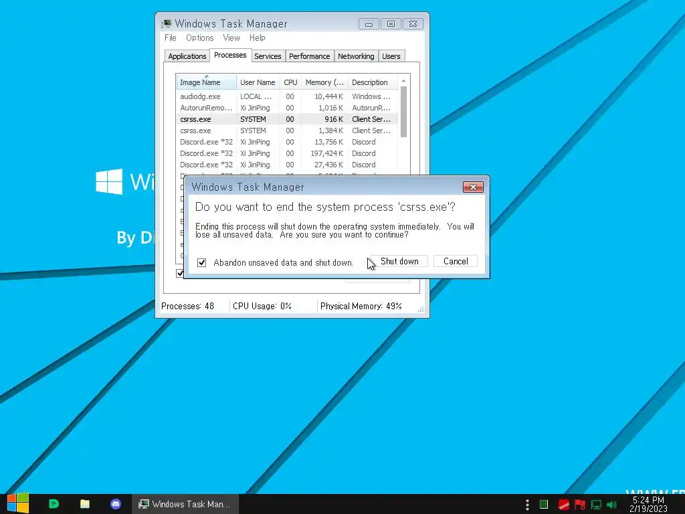Sort by the Description column header
This screenshot has height=514, width=685.
[x=373, y=82]
